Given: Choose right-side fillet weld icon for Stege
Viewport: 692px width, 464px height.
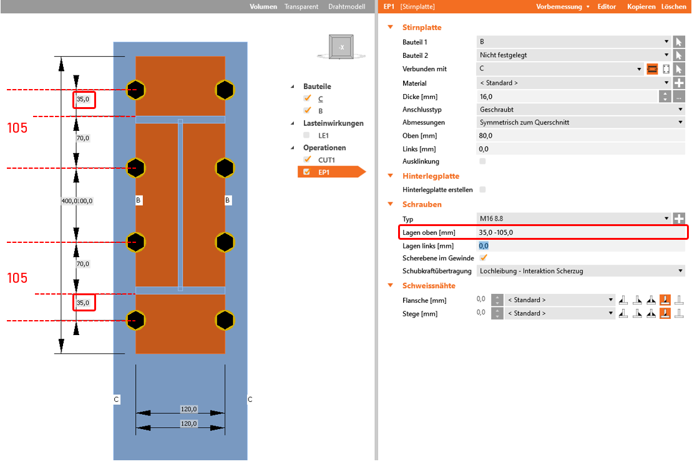Looking at the screenshot, I should pos(637,313).
